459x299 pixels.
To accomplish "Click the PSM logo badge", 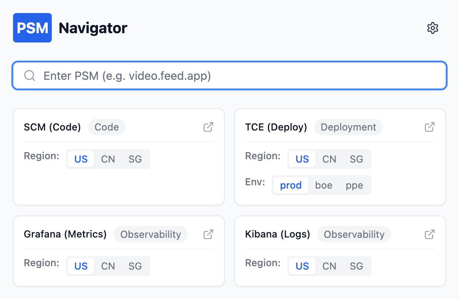I will pyautogui.click(x=32, y=28).
